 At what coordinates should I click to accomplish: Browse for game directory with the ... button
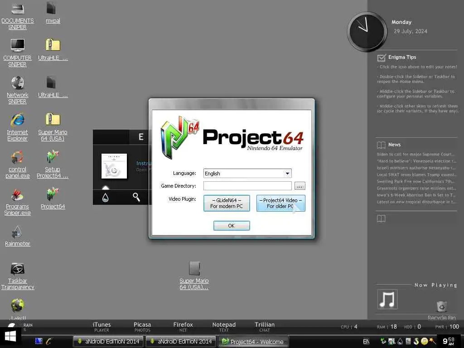point(300,186)
